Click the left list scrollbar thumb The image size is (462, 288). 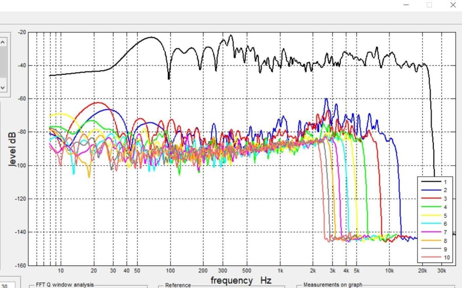(x=2, y=62)
